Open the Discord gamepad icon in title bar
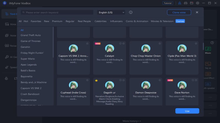This screenshot has width=220, height=123. pyautogui.click(x=185, y=3)
